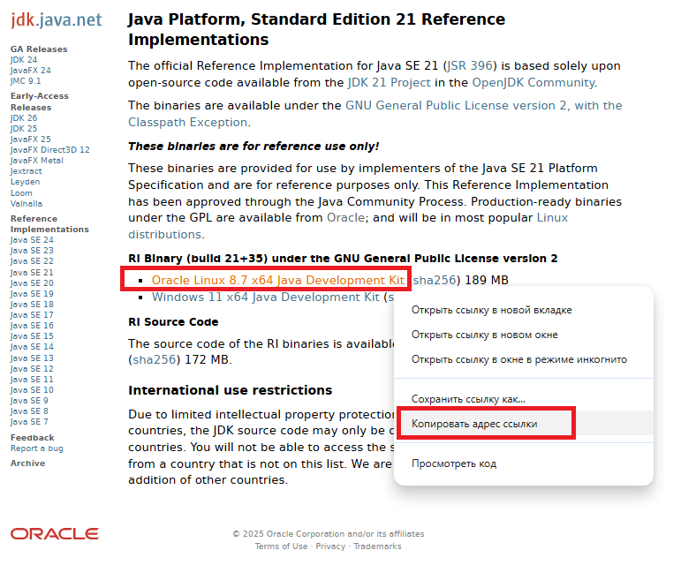
Task: Go to Java SE 15 reference implementation
Action: click(x=32, y=336)
